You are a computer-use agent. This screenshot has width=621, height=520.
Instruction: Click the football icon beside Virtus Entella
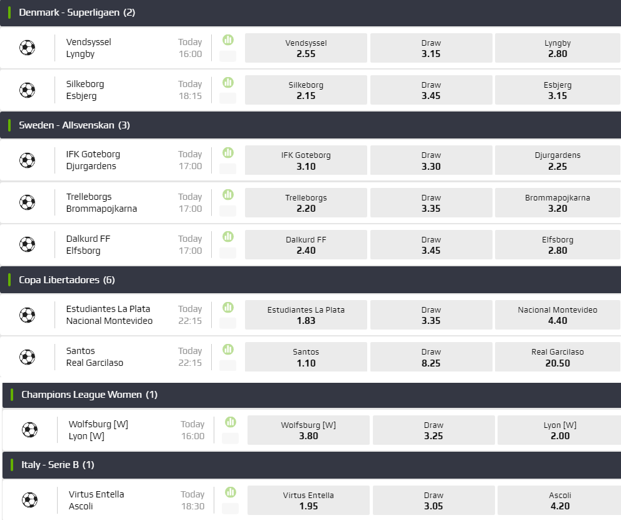(30, 500)
